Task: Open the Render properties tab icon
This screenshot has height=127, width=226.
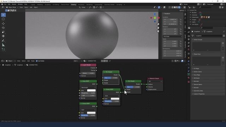Action: click(189, 36)
